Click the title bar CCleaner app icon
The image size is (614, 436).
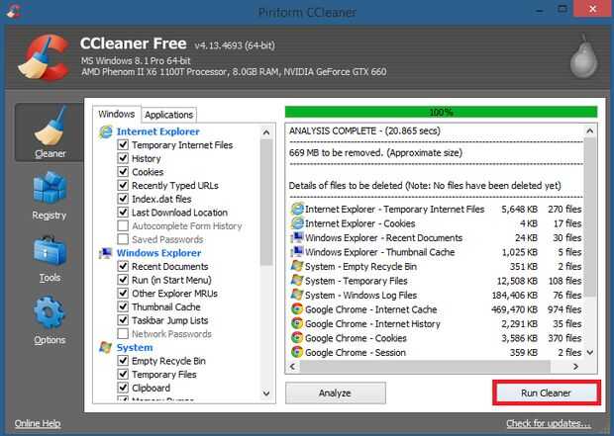point(13,11)
